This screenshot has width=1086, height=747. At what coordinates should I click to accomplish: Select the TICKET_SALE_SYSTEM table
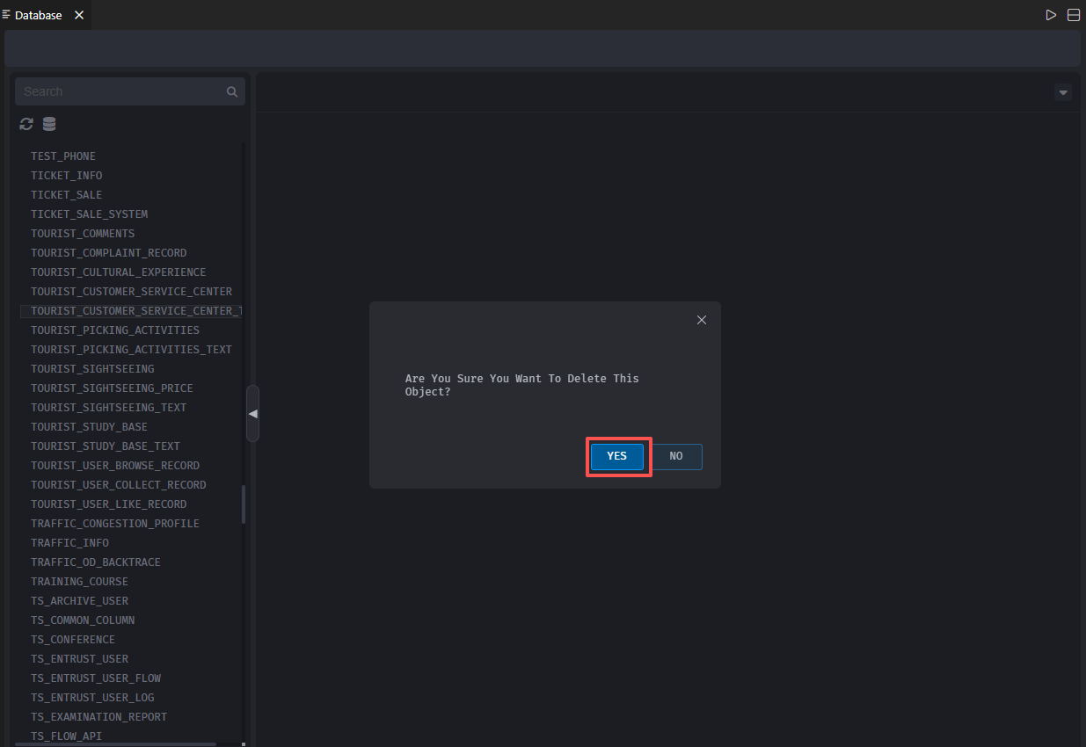89,214
